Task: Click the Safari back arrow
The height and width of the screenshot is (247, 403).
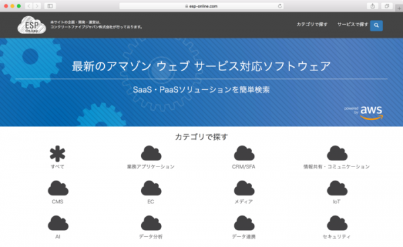Action: [29, 6]
